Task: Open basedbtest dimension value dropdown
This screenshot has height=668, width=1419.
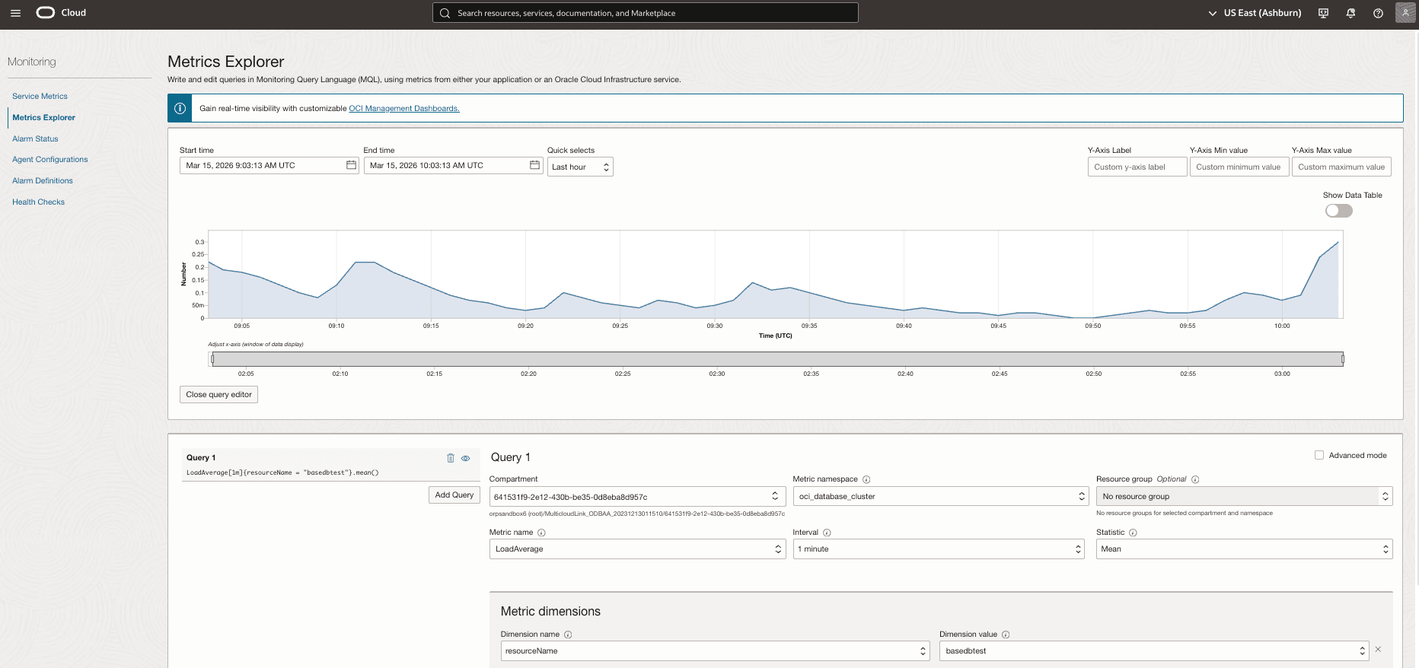Action: point(1154,651)
